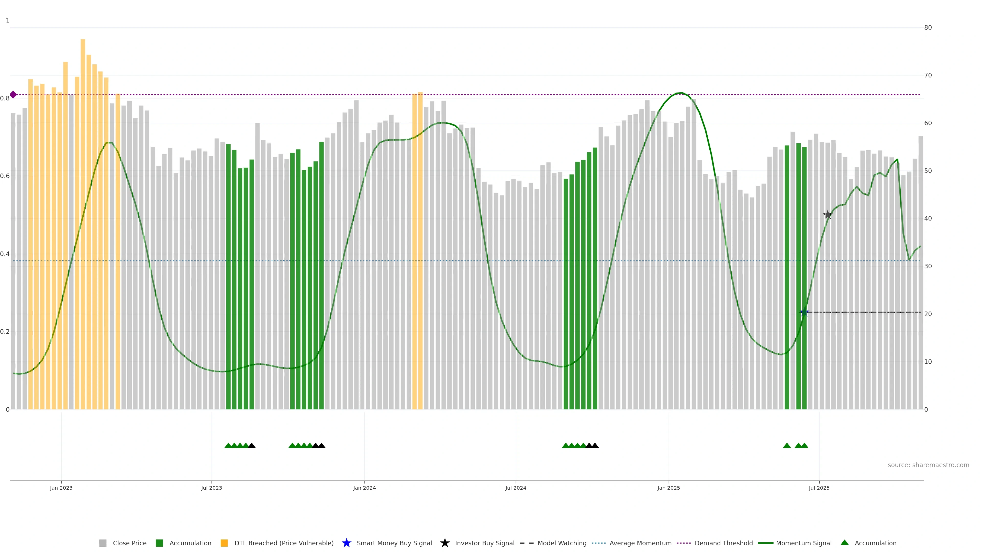
Task: Click the Jul 2025 axis label
Action: [819, 488]
